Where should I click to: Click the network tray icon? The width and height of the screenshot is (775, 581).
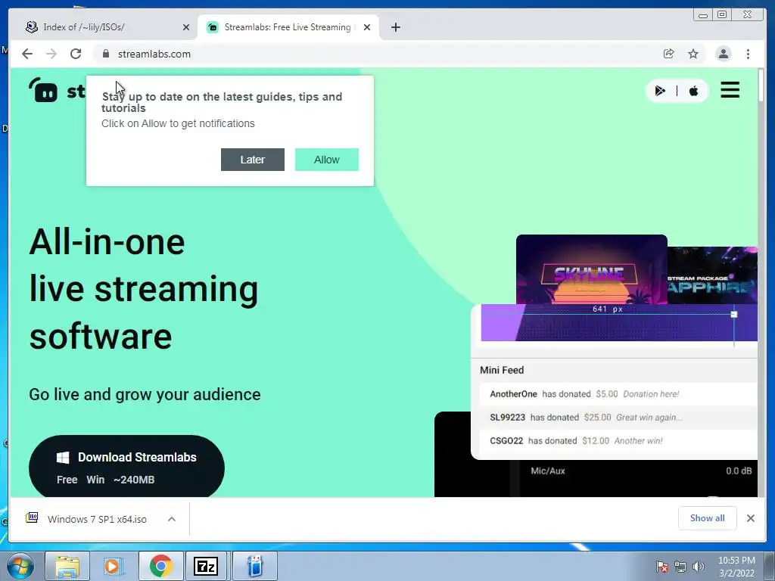(680, 567)
